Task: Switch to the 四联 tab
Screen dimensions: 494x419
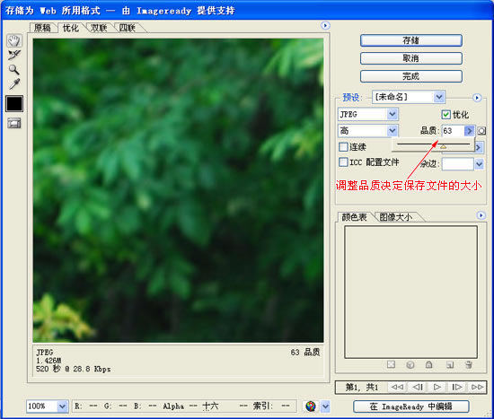Action: coord(128,28)
